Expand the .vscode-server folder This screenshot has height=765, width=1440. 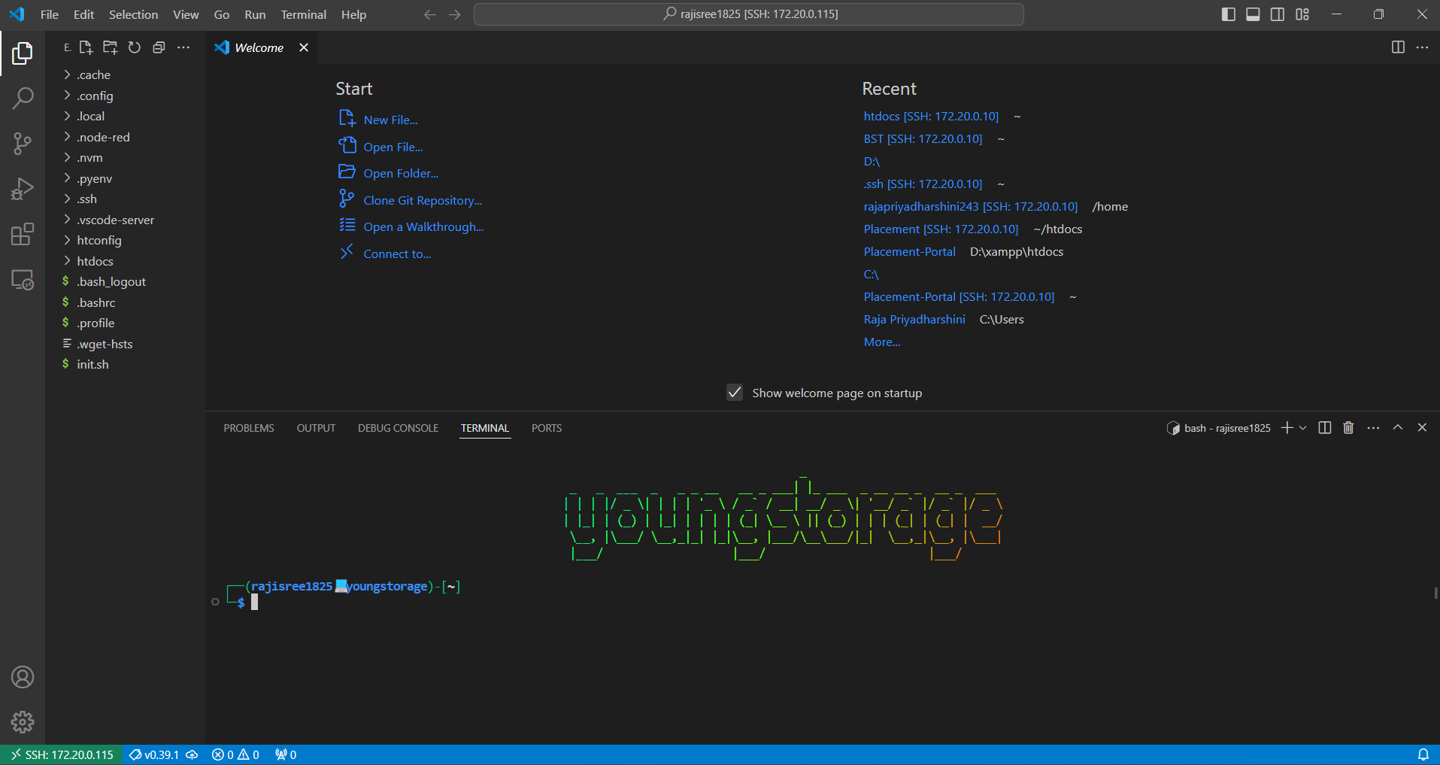[x=115, y=220]
